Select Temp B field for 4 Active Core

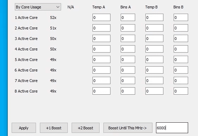154,49
